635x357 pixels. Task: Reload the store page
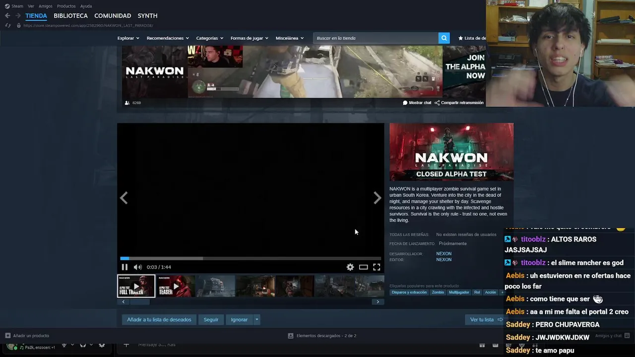tap(7, 25)
